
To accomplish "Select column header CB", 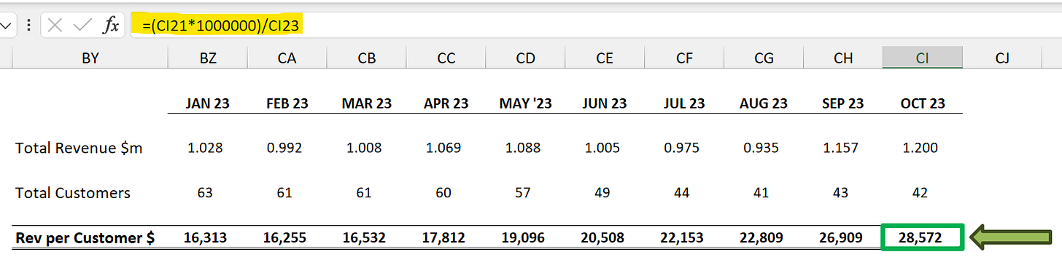I will tap(367, 58).
